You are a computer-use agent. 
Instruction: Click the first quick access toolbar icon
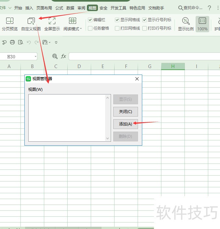4,42
